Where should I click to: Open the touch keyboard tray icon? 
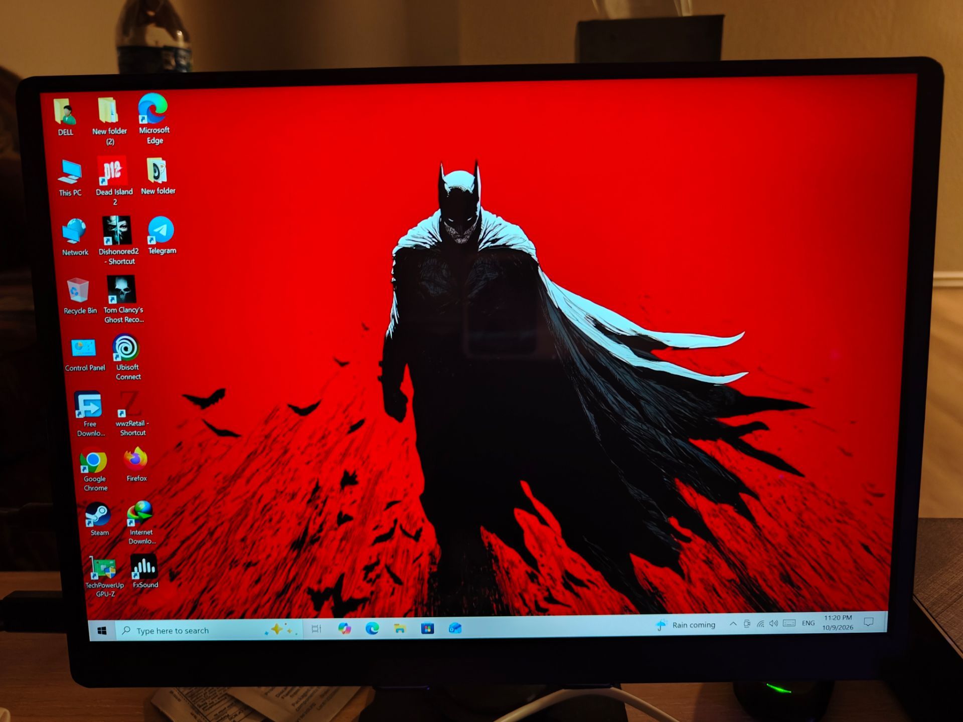pos(789,623)
